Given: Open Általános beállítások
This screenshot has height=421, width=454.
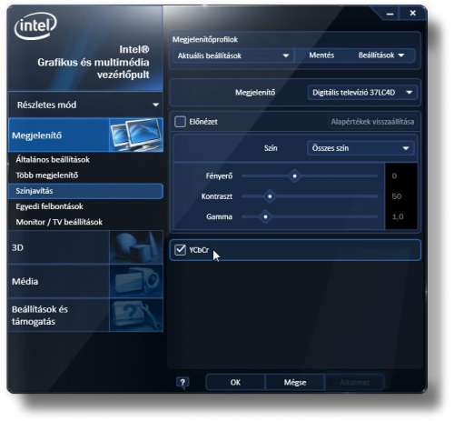Looking at the screenshot, I should (x=53, y=159).
